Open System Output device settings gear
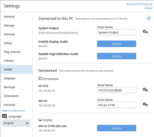This screenshot has width=154, height=137. pyautogui.click(x=145, y=32)
